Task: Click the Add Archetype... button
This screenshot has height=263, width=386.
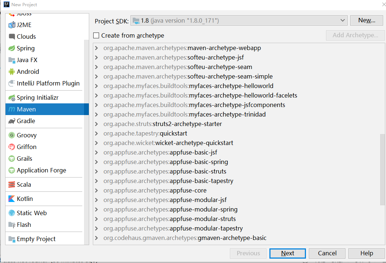Action: click(x=355, y=35)
